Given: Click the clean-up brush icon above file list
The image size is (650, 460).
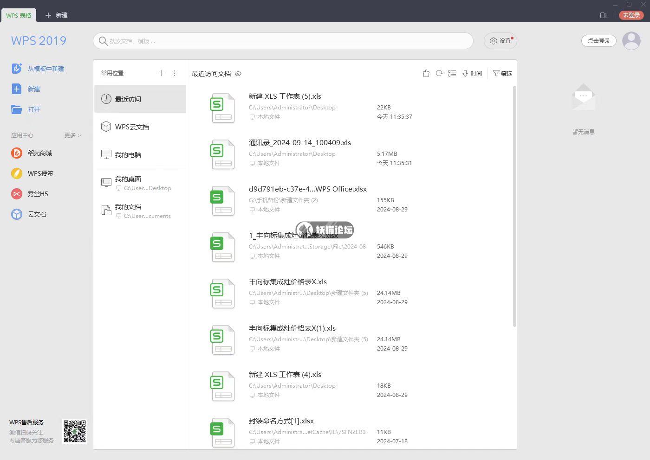Looking at the screenshot, I should point(426,73).
